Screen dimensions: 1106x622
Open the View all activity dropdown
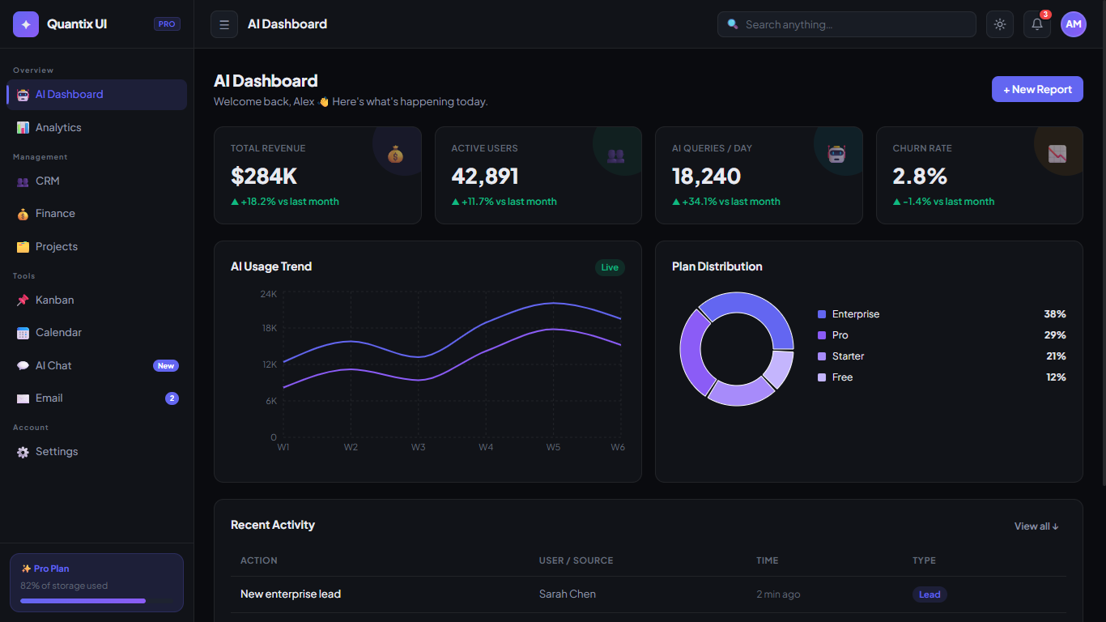point(1035,526)
